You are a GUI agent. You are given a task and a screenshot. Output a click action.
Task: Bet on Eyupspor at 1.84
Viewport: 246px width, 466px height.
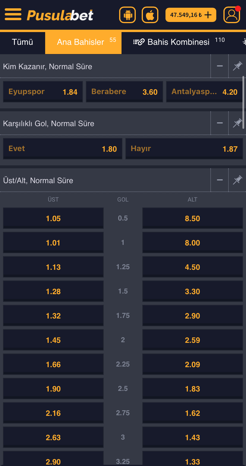tap(43, 92)
